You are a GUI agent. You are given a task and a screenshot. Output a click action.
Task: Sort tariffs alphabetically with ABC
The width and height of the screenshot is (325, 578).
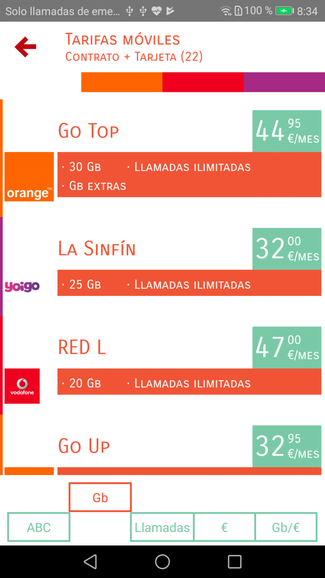coord(39,527)
